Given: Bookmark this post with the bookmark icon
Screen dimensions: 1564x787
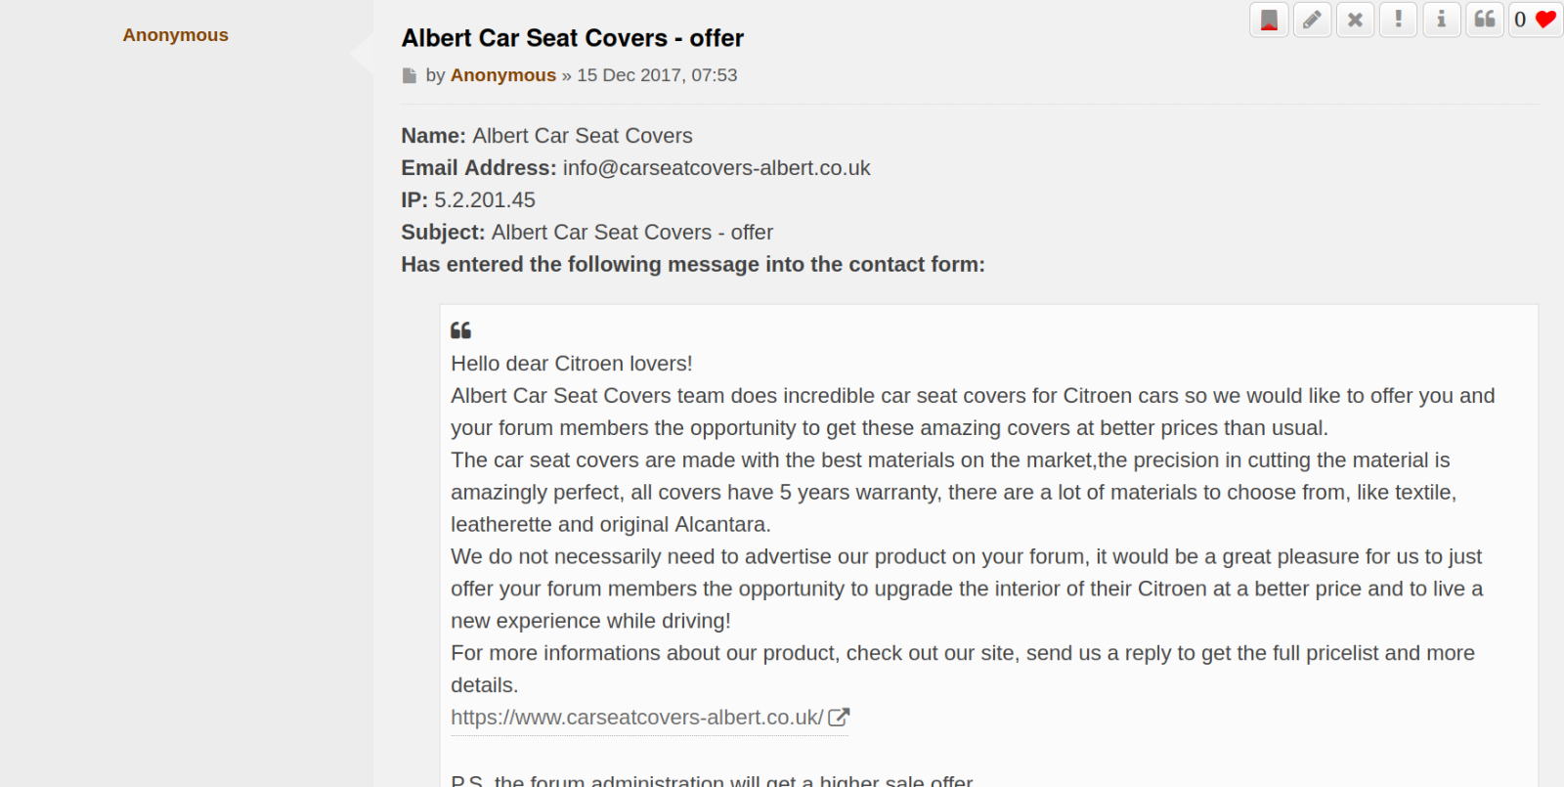Looking at the screenshot, I should click(x=1269, y=20).
